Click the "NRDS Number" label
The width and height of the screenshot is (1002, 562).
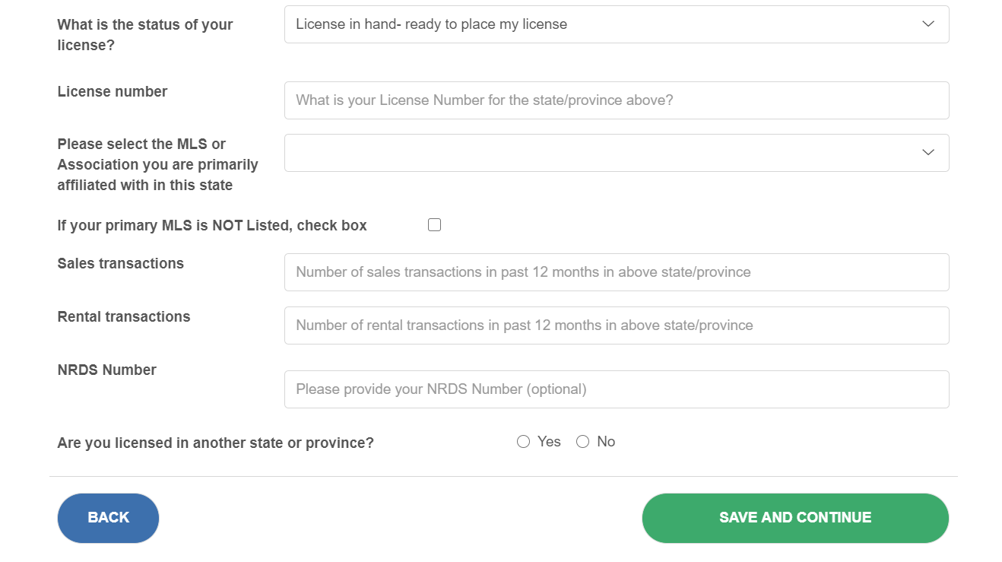(x=107, y=370)
